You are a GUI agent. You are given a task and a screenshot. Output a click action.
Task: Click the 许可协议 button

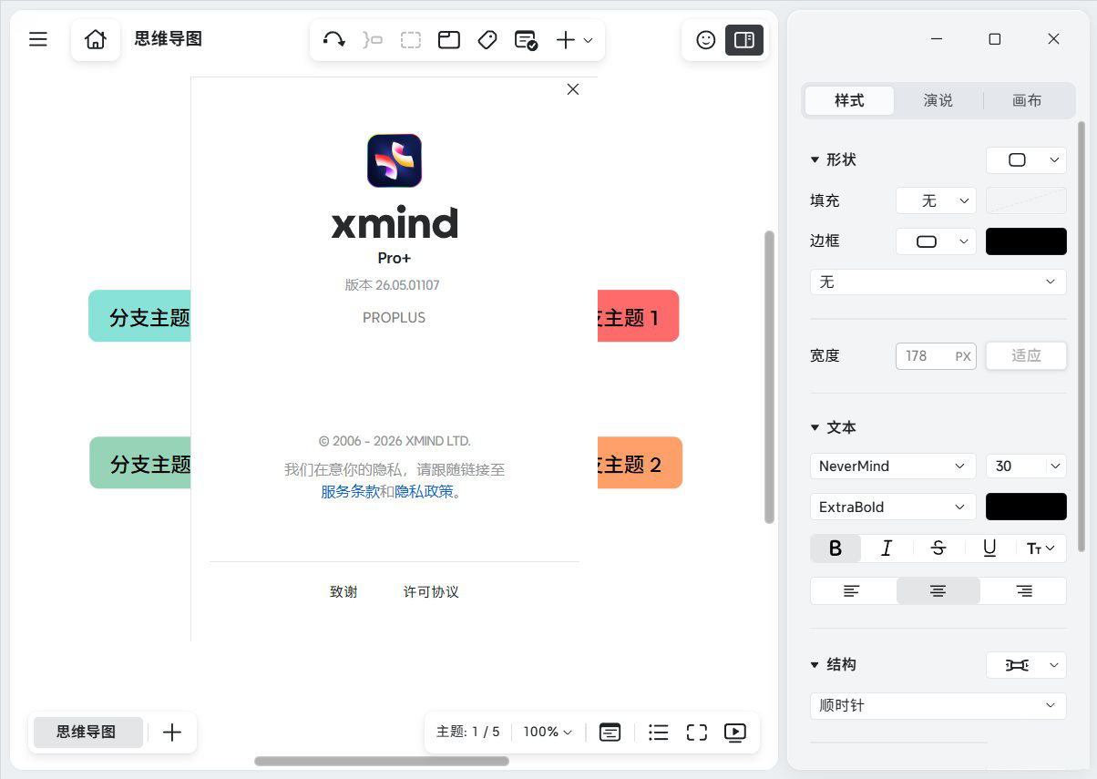coord(431,592)
